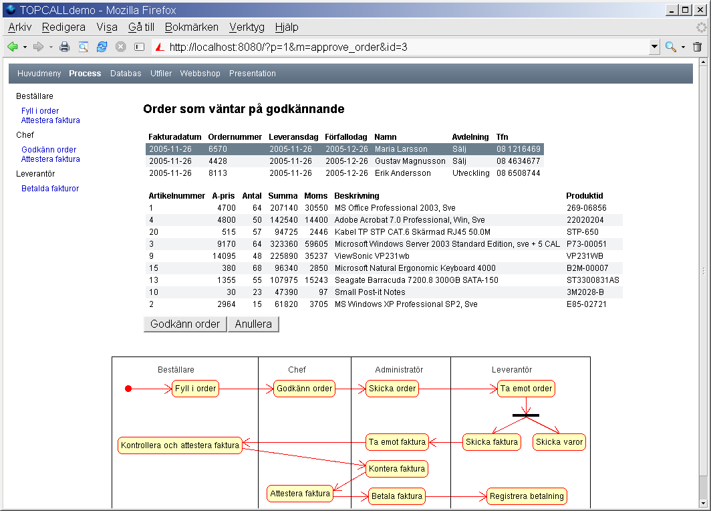
Task: Click the Attestera faktura diagram node
Action: 300,494
